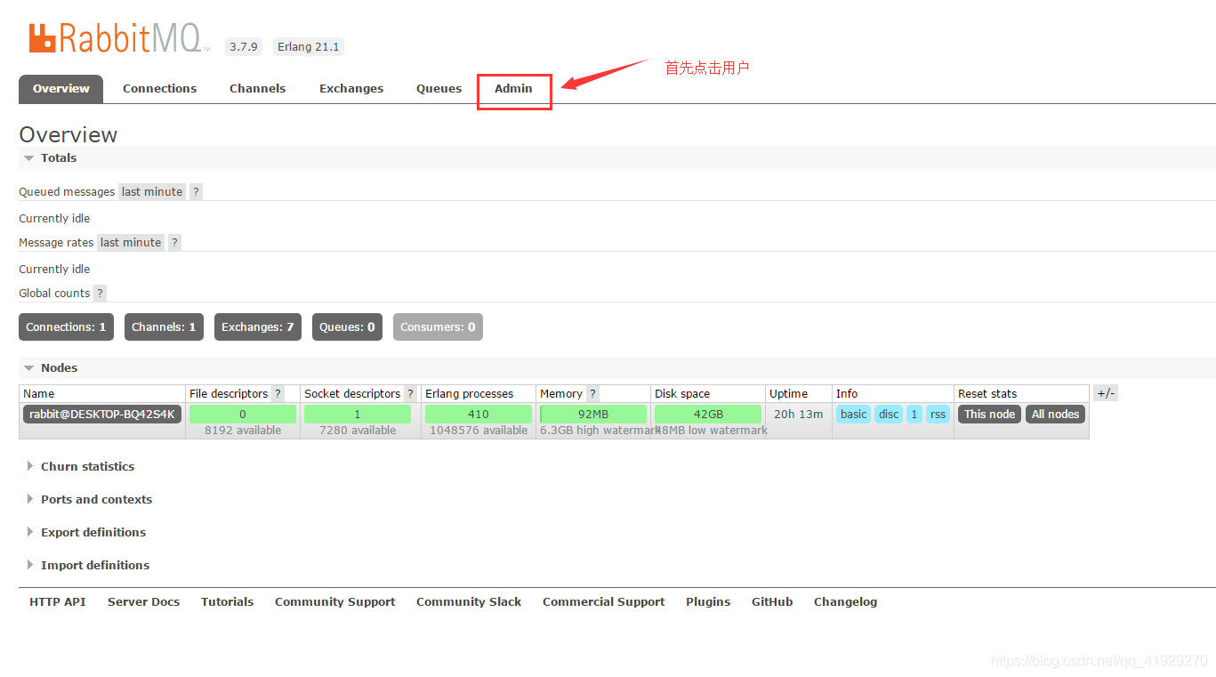The width and height of the screenshot is (1216, 677).
Task: Click the 3.7.9 version label
Action: [243, 47]
